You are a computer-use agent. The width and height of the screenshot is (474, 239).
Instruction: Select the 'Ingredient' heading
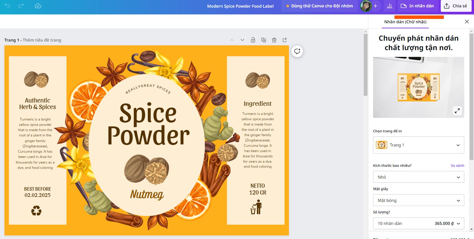pos(258,103)
